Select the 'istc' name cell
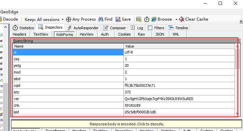This screenshot has width=243, height=131. click(68, 92)
